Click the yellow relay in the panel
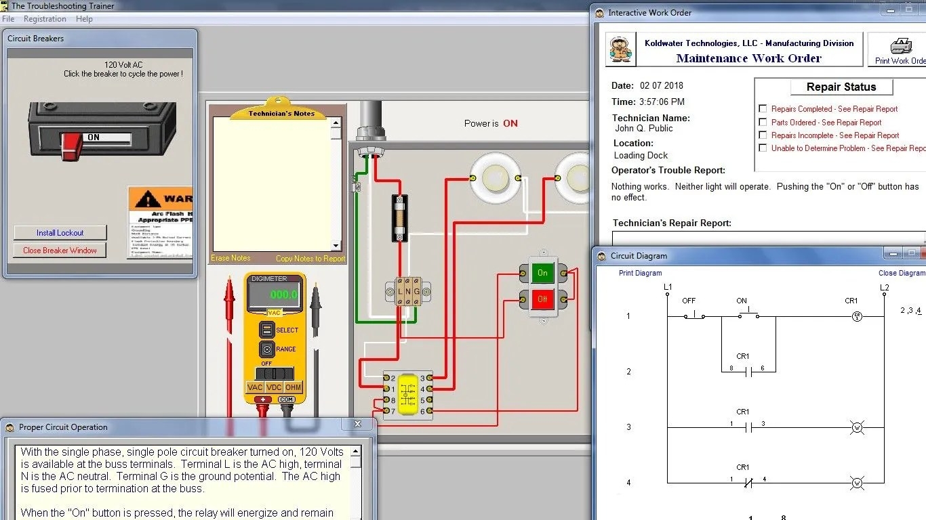This screenshot has height=520, width=926. coord(407,393)
